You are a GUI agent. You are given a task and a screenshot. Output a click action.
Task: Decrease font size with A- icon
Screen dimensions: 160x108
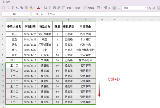[154, 8]
